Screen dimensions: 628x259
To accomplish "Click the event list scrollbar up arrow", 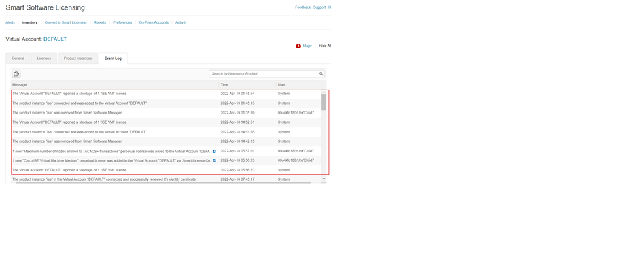I will [x=324, y=92].
